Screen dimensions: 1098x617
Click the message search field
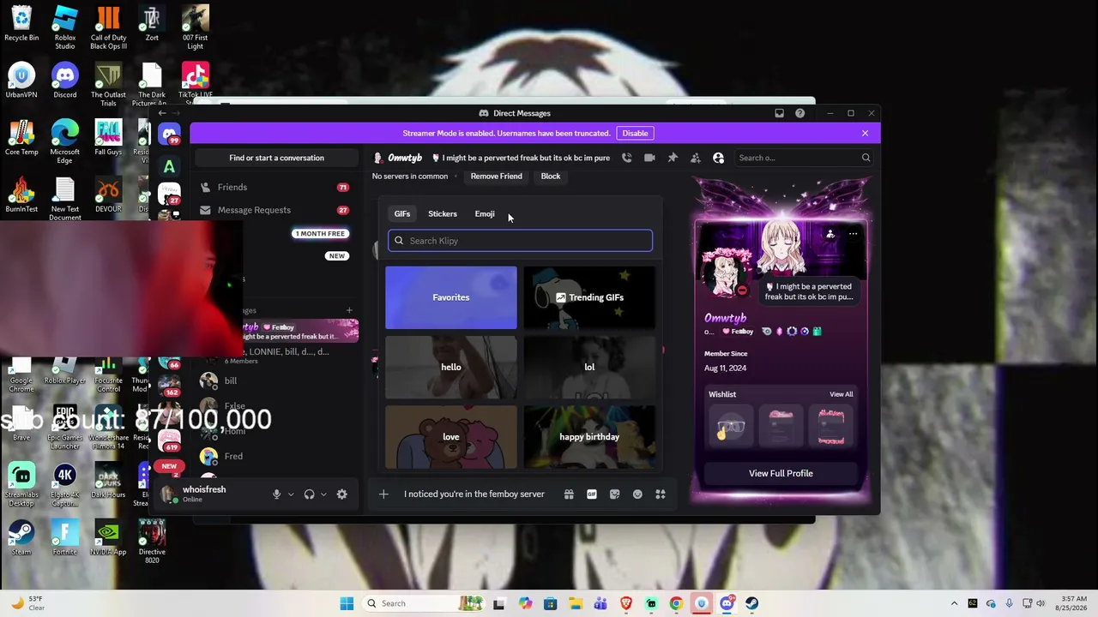coord(805,158)
